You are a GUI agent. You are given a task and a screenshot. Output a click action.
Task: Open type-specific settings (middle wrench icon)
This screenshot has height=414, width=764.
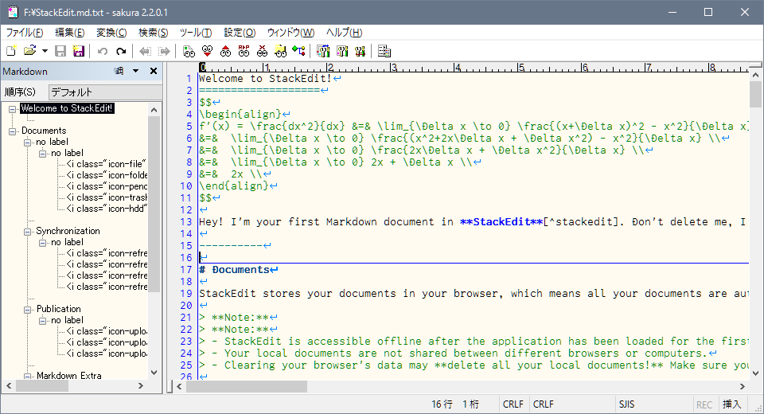click(x=342, y=51)
